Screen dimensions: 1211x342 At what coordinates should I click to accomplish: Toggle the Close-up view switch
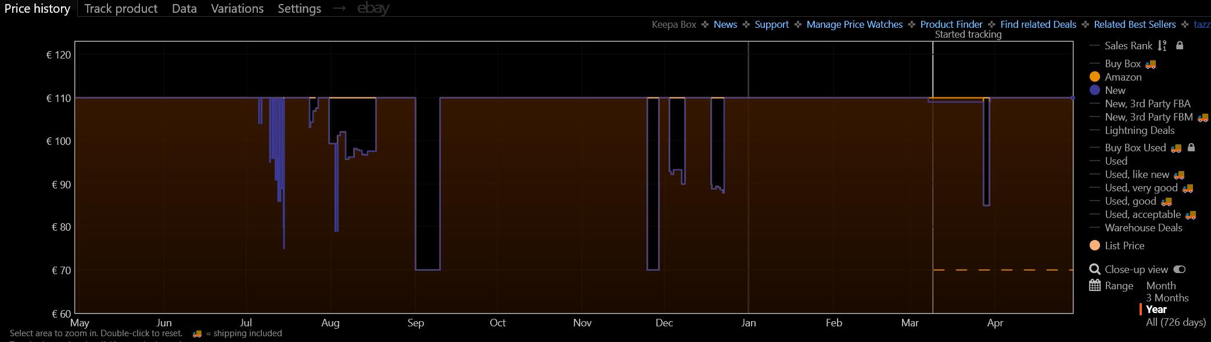point(1179,270)
